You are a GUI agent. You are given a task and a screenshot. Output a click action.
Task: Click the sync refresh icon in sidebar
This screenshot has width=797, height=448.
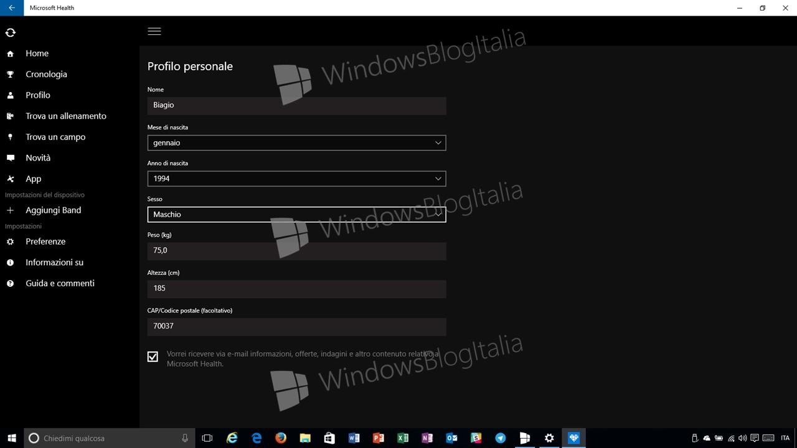click(10, 32)
